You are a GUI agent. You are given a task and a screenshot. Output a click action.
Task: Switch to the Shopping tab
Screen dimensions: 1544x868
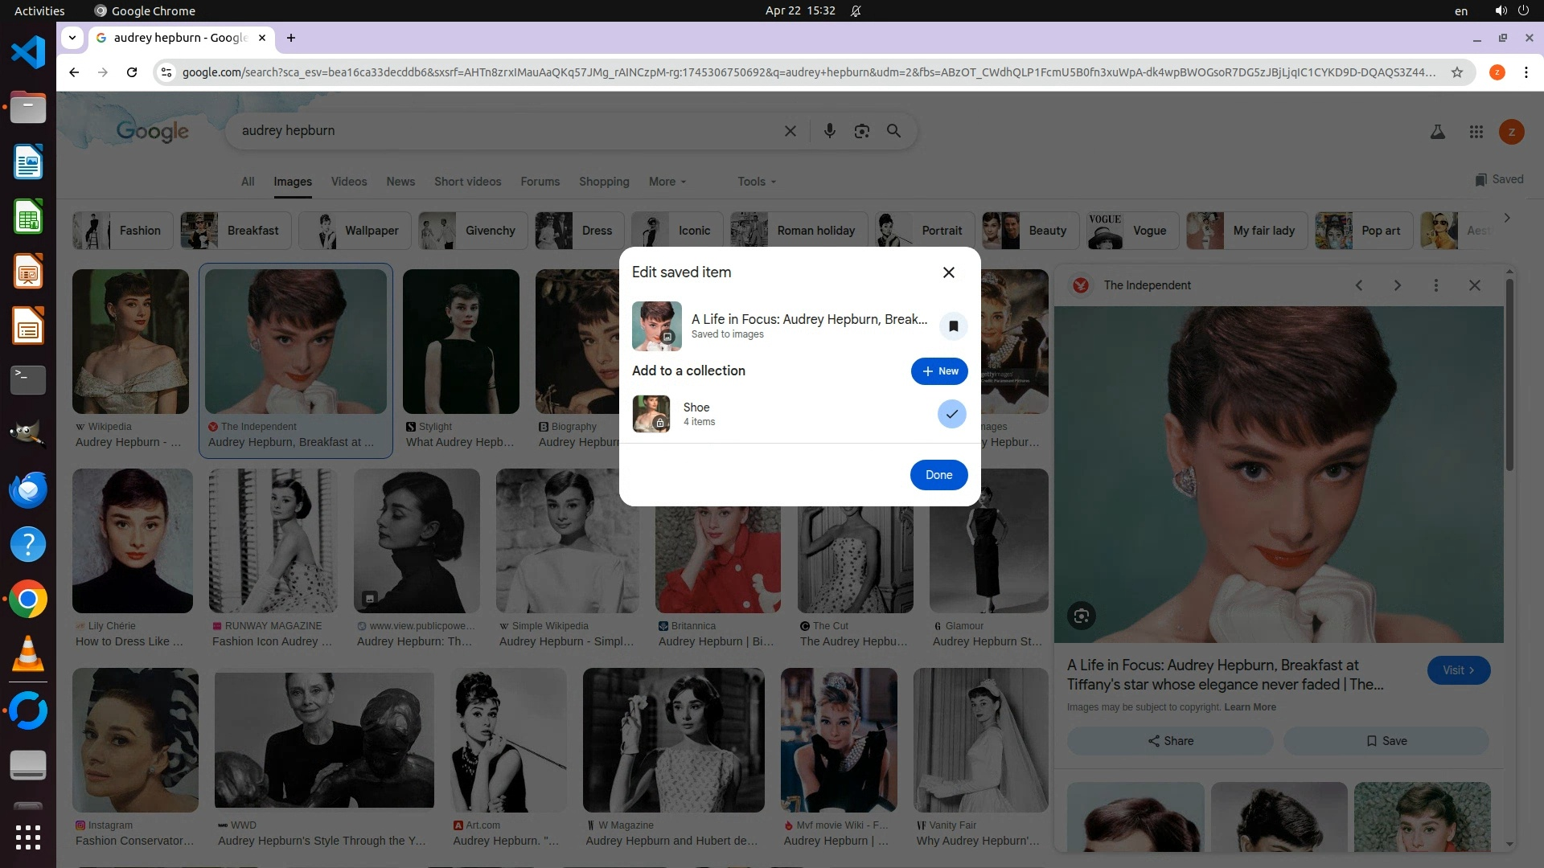604,182
